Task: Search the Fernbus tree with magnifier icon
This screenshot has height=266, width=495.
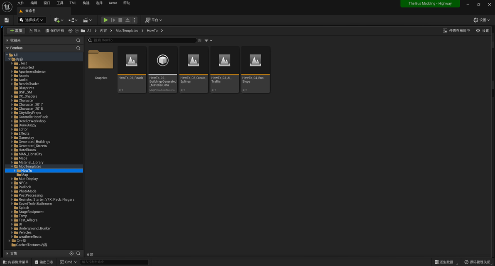Action: point(78,48)
